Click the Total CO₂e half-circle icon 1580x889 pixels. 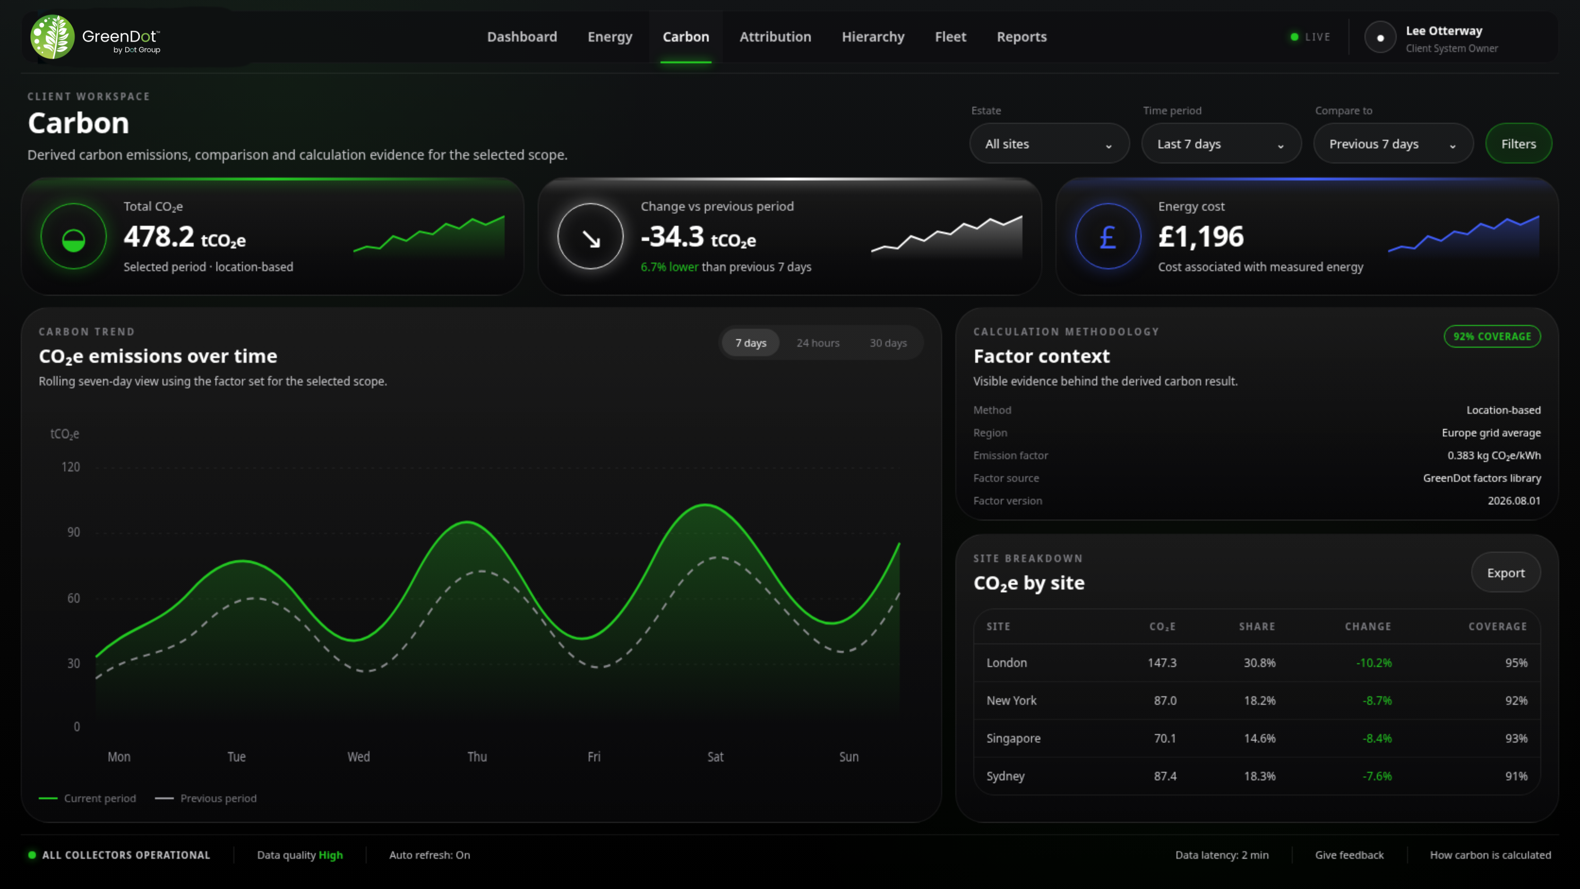click(74, 237)
